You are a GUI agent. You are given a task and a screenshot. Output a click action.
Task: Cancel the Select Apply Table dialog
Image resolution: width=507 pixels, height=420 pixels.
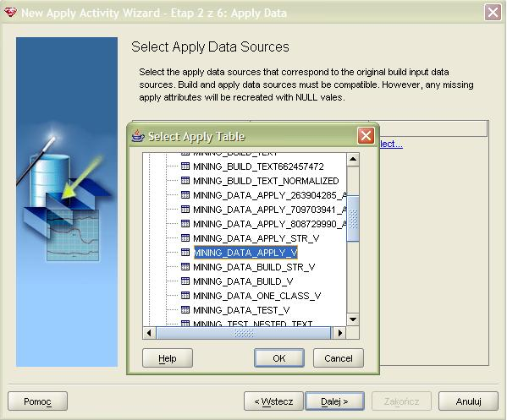[x=339, y=358]
